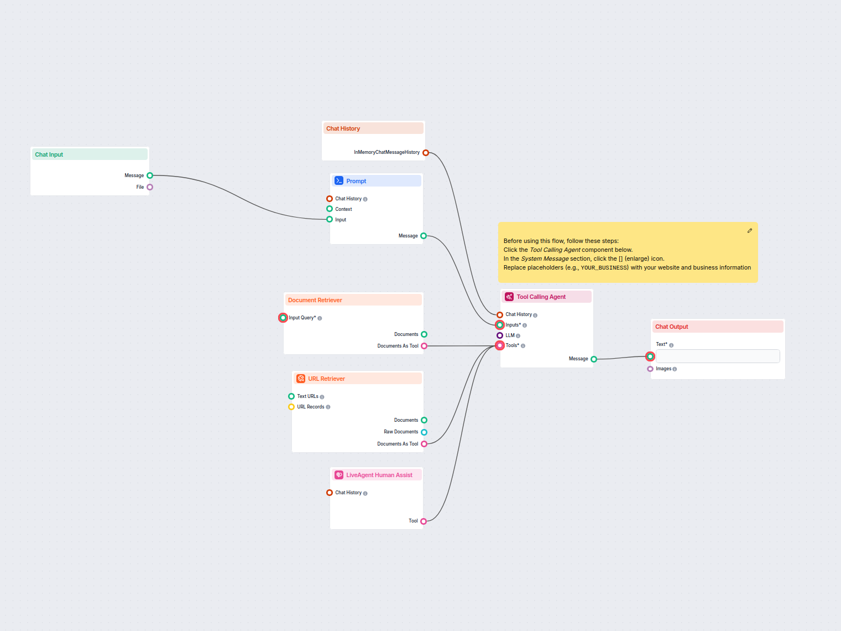This screenshot has width=841, height=631.
Task: Click the Tool Calling Agent robot icon
Action: [x=509, y=297]
